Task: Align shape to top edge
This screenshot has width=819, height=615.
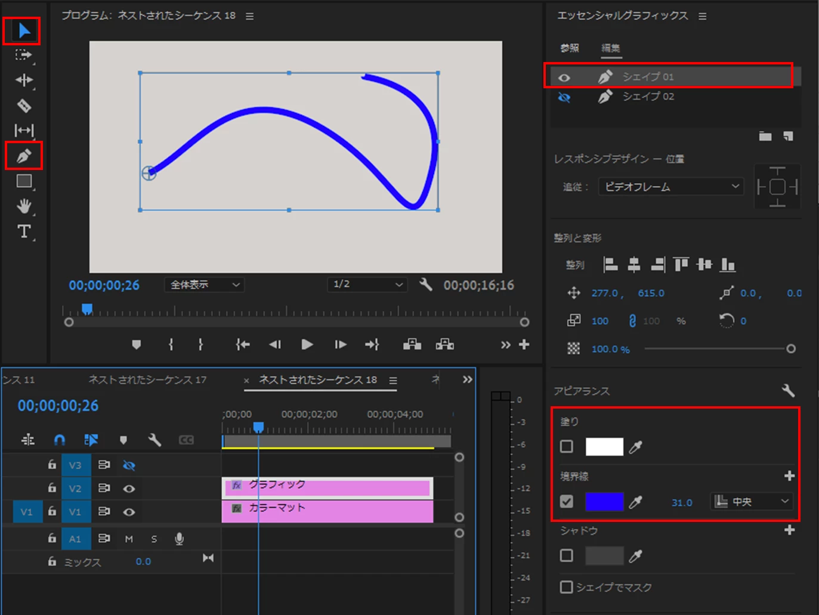Action: tap(681, 264)
